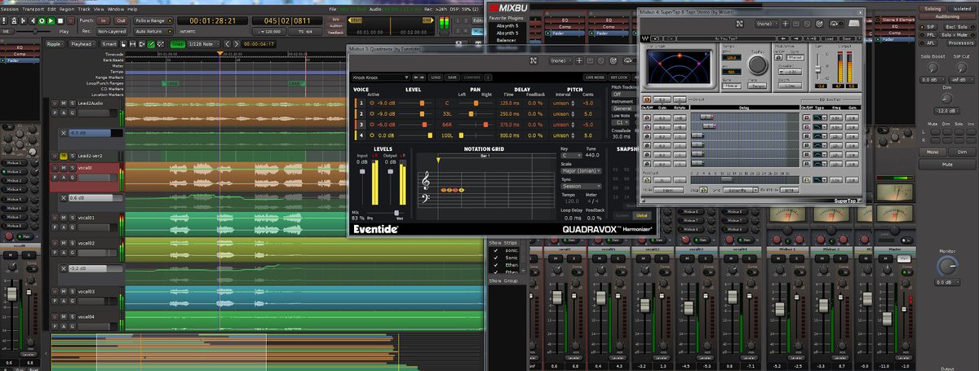
Task: Open the Quadravox Scale Major (Ionian) dropdown
Action: 581,170
